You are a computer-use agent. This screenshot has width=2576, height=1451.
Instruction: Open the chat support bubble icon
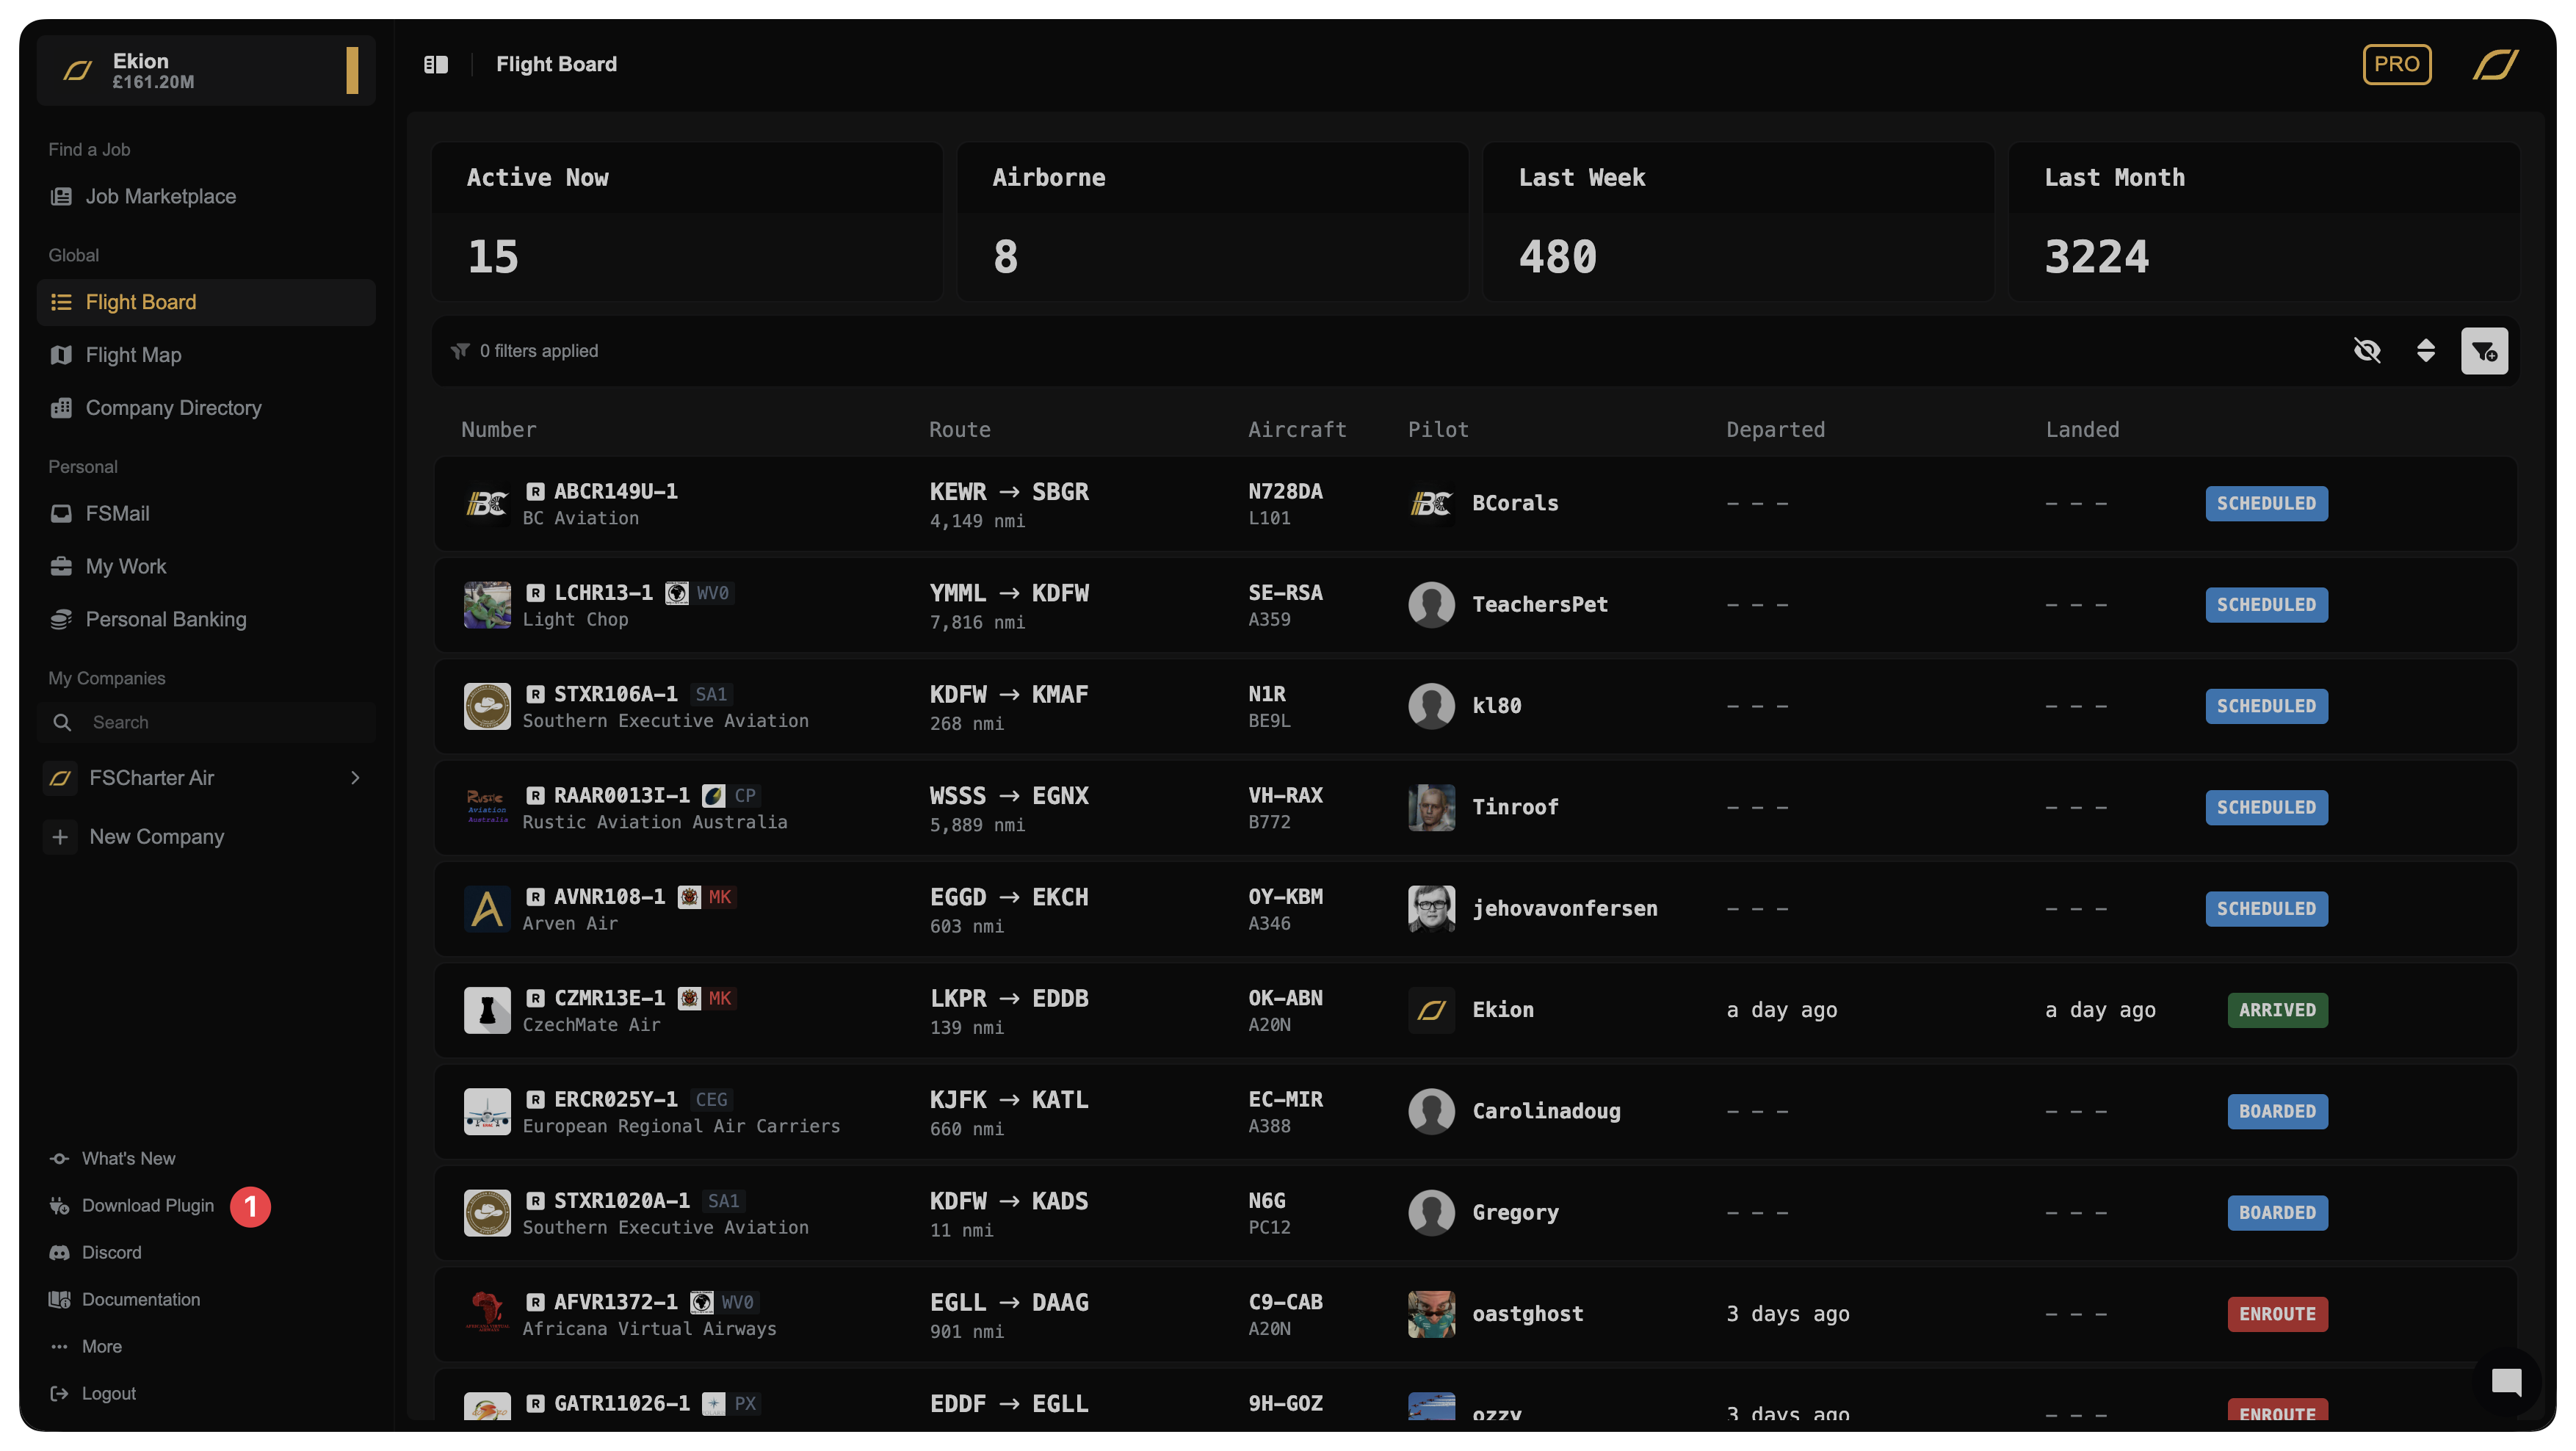point(2506,1382)
